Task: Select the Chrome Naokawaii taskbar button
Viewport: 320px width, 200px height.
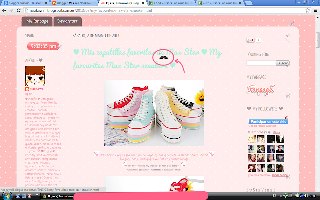Action: [x=58, y=196]
